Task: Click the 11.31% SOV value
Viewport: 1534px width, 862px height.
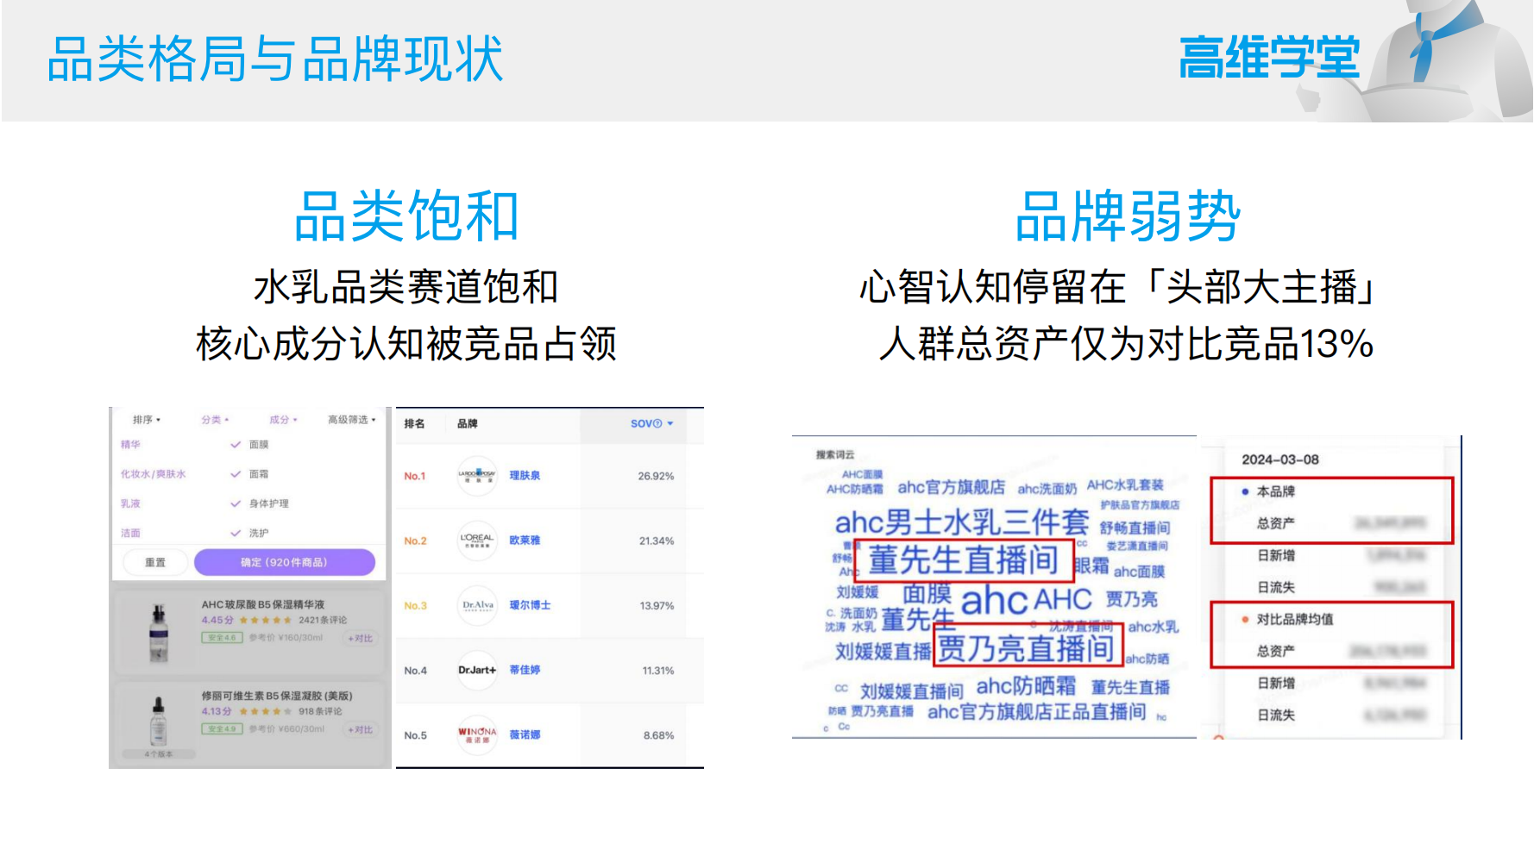Action: tap(658, 671)
